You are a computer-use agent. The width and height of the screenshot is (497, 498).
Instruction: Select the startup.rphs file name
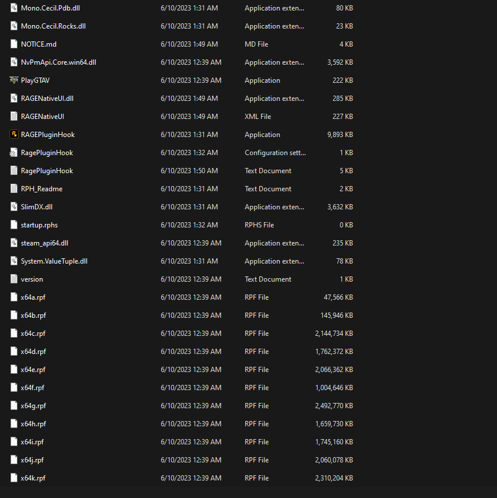[39, 225]
